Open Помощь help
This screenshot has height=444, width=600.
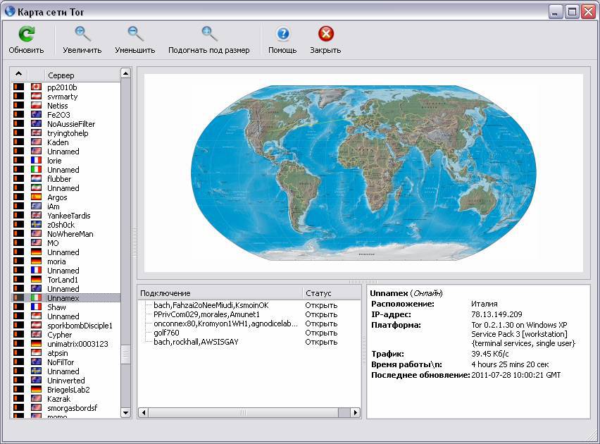click(282, 32)
